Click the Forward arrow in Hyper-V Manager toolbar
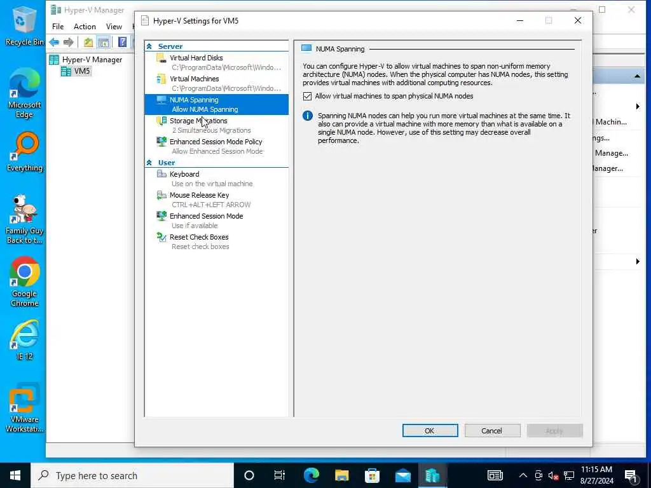 69,42
